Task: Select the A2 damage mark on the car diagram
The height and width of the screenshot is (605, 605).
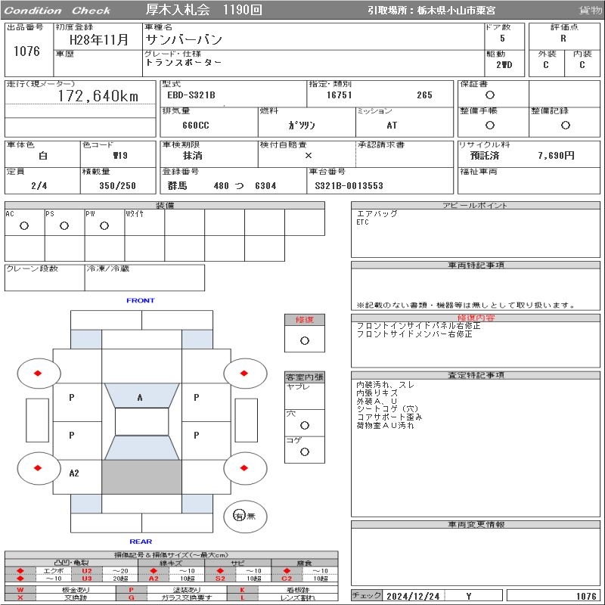Action: coord(74,473)
